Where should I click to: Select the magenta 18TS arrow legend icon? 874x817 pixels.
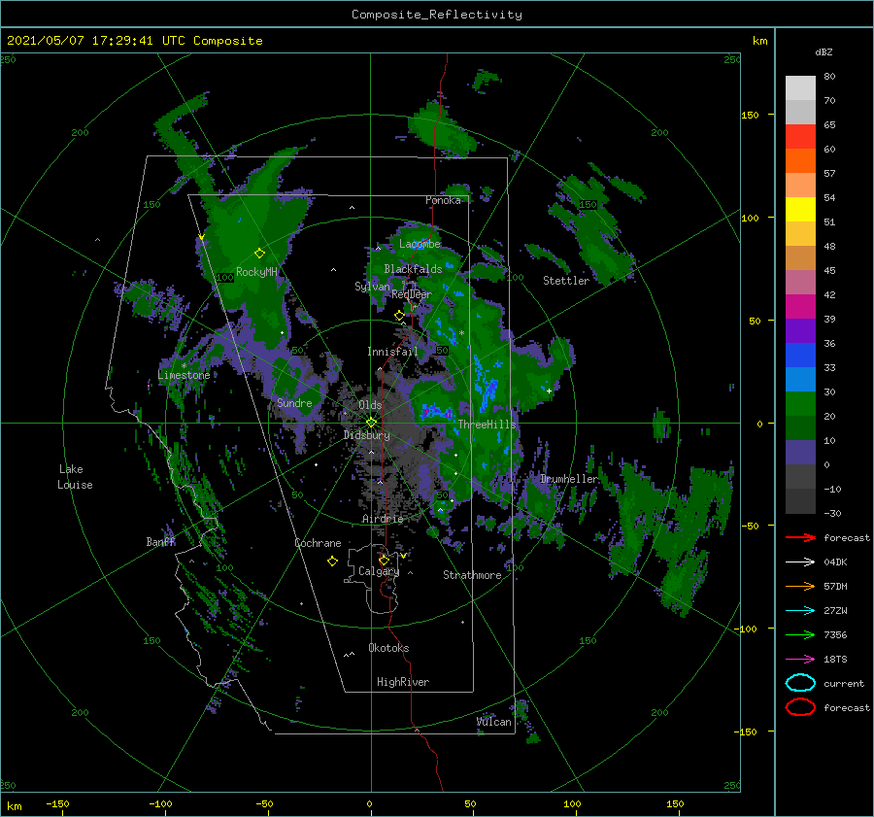coord(800,660)
